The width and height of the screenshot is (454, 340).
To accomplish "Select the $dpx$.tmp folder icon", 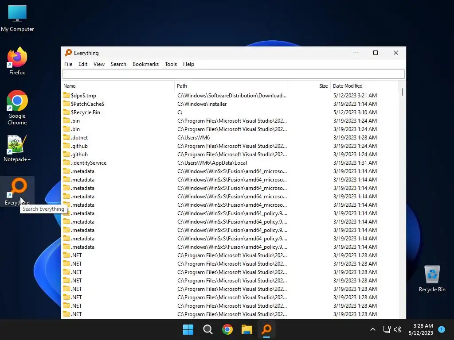I will coord(67,95).
